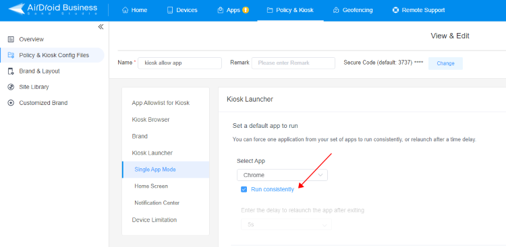
Task: Click the View & Edit heading
Action: (x=450, y=36)
